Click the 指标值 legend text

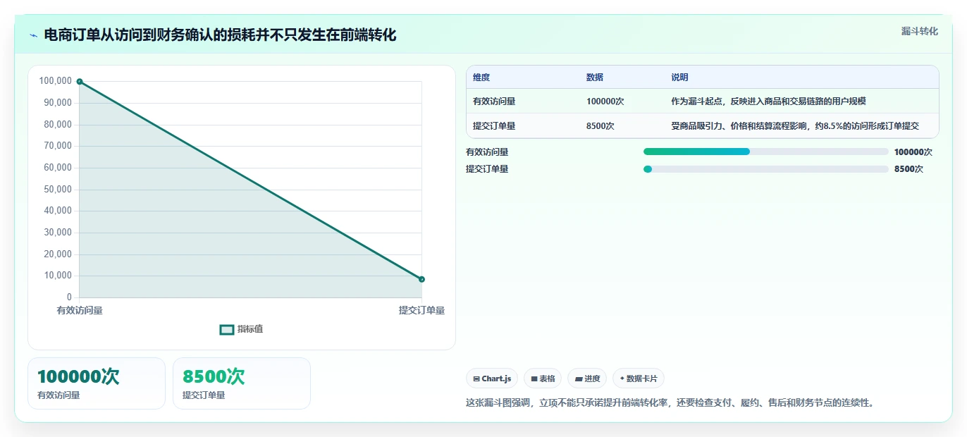coord(250,329)
